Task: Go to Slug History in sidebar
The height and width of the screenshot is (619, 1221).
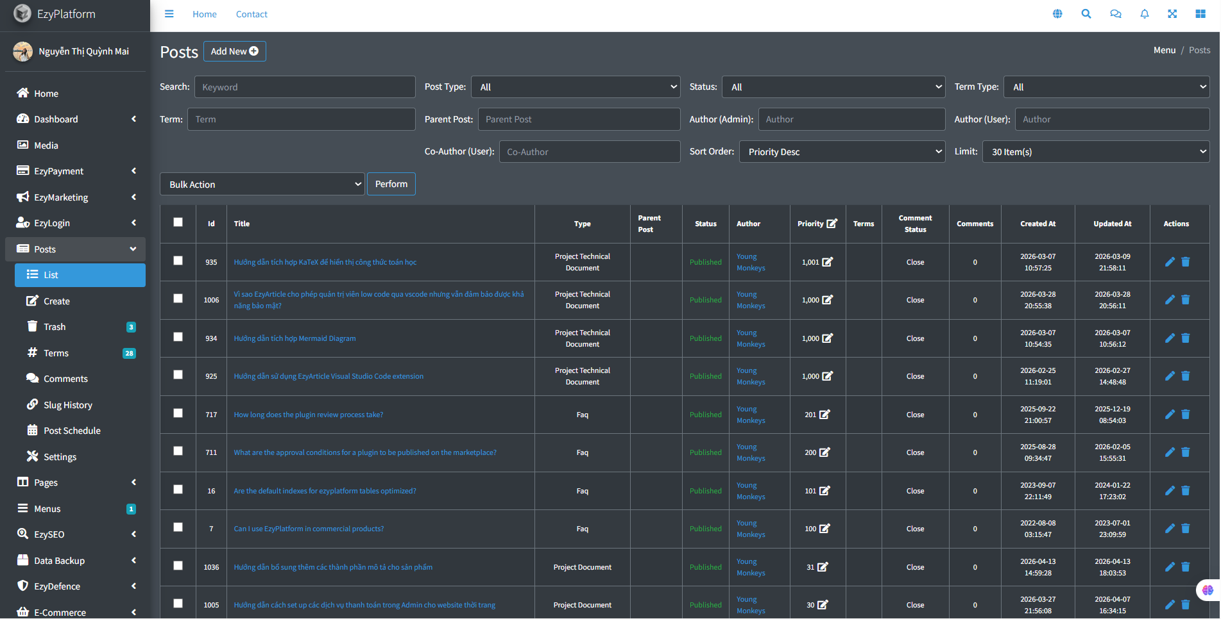Action: [68, 405]
